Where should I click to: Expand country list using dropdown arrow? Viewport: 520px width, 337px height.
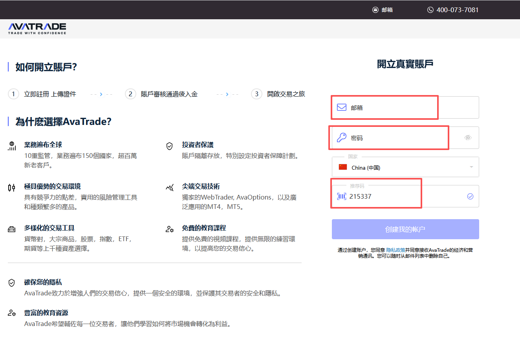click(471, 167)
